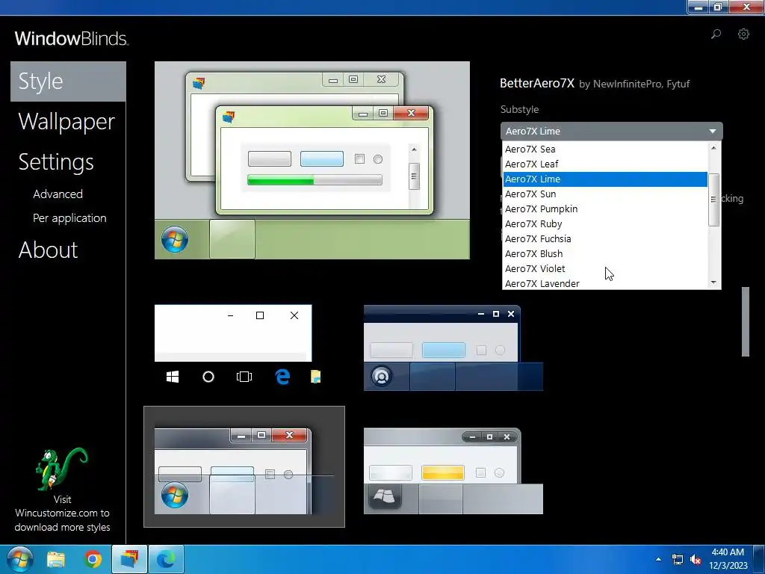Choose Aero7X Fuchsia substyle
Image resolution: width=765 pixels, height=574 pixels.
click(x=605, y=238)
